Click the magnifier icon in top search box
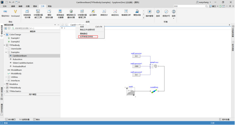Viewport: 235px width, 125px height. pos(206,6)
